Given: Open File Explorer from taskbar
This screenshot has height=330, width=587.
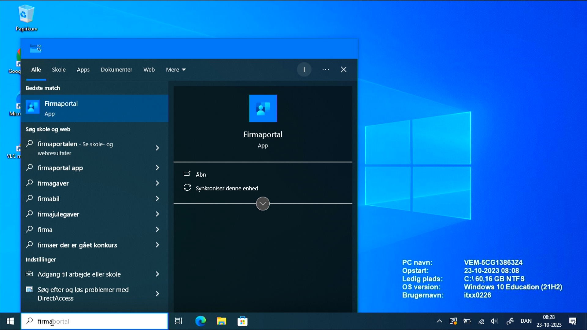Looking at the screenshot, I should tap(221, 321).
